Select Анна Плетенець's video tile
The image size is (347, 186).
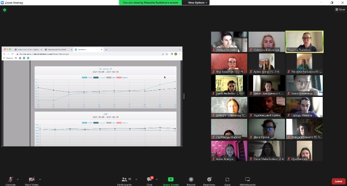click(304, 85)
